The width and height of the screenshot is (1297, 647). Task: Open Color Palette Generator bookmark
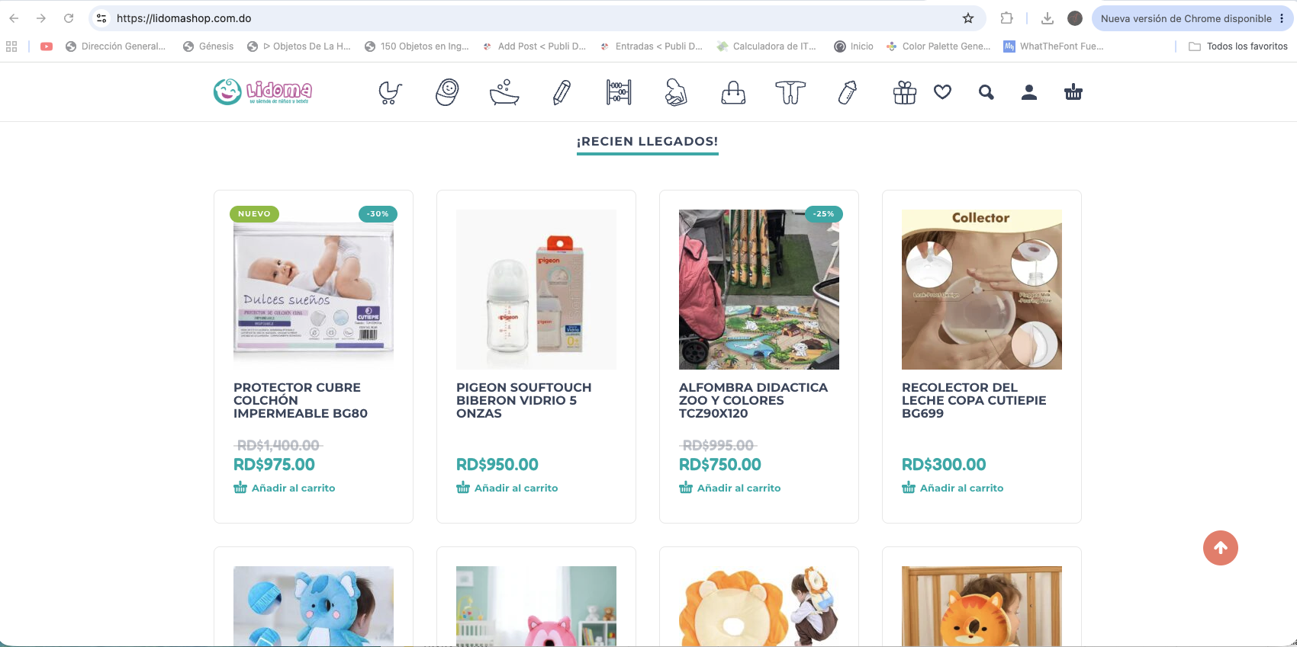(938, 46)
